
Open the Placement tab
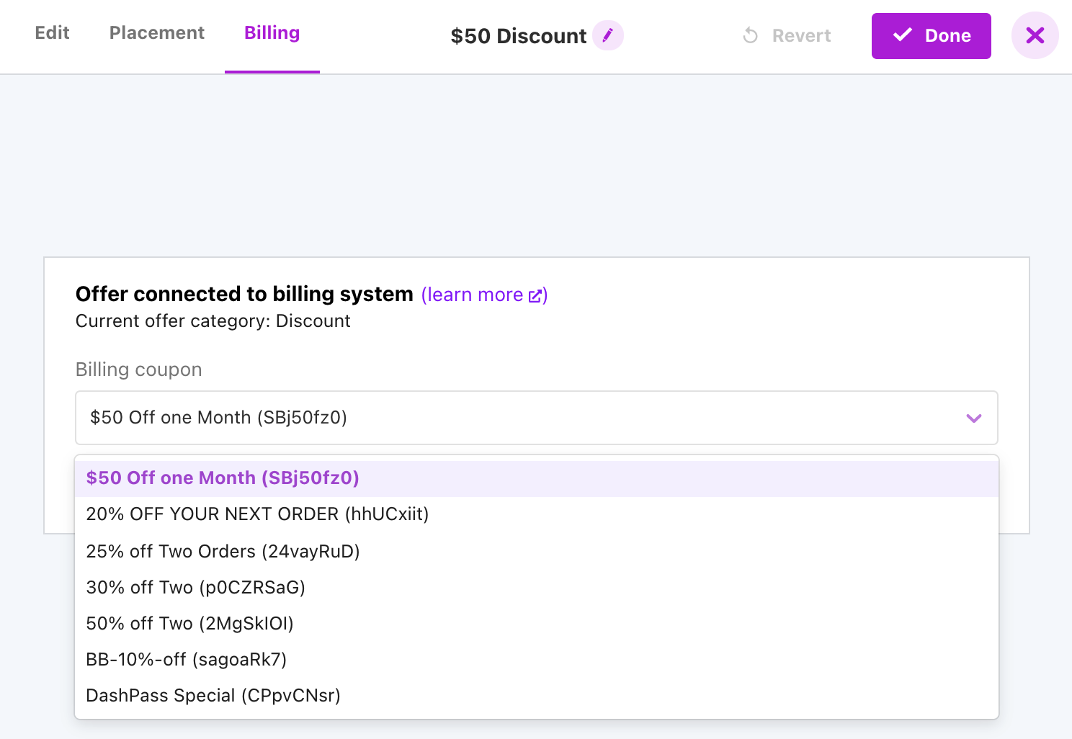[x=156, y=32]
